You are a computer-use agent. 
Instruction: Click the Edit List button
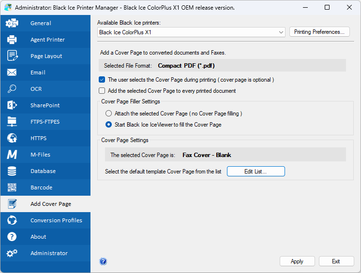point(256,172)
